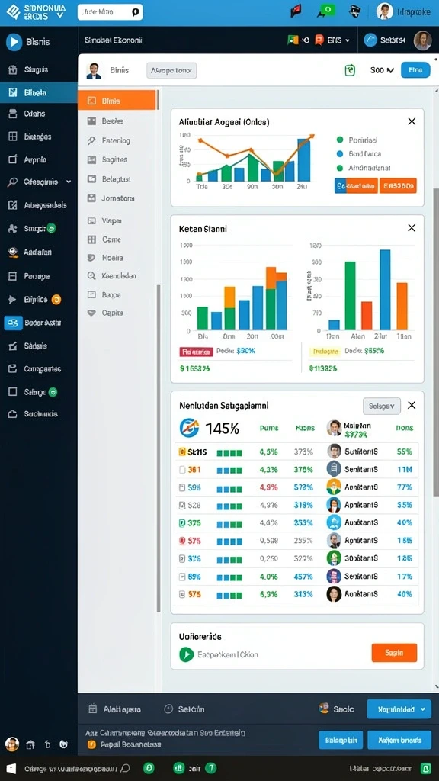Expand the Crtaegirials sidebar item chevron
Screen dimensions: 439x781
(x=69, y=182)
